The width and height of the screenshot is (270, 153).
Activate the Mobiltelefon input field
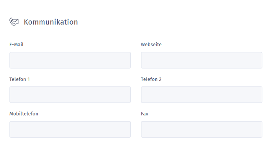(70, 129)
